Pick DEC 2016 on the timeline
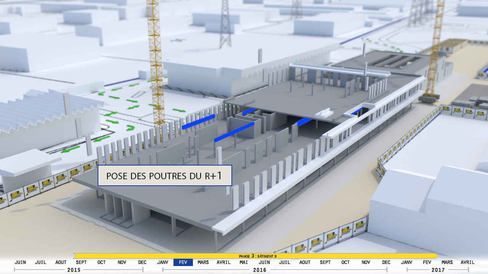Image resolution: width=488 pixels, height=274 pixels. tap(386, 262)
